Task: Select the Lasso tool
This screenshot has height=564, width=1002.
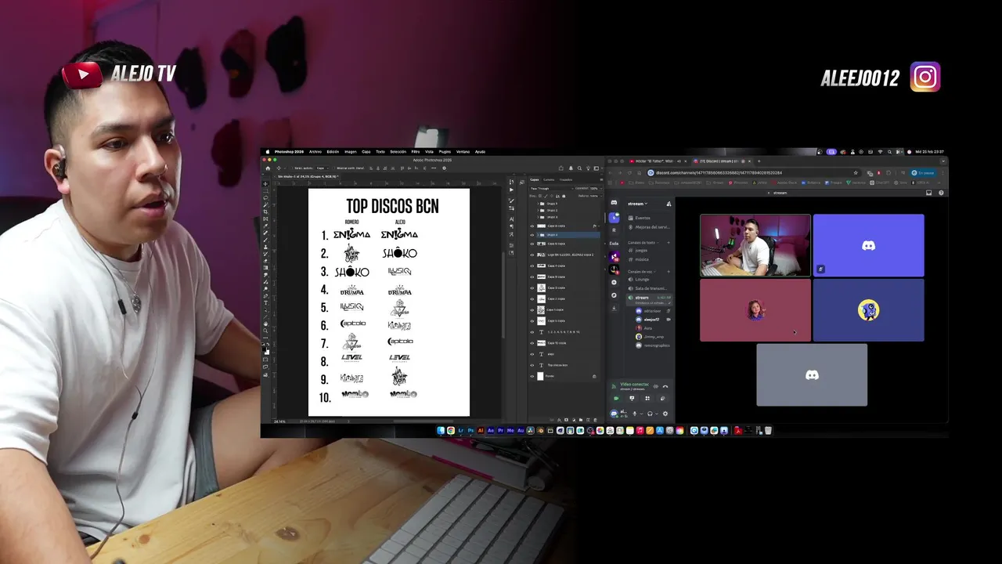Action: [x=265, y=197]
